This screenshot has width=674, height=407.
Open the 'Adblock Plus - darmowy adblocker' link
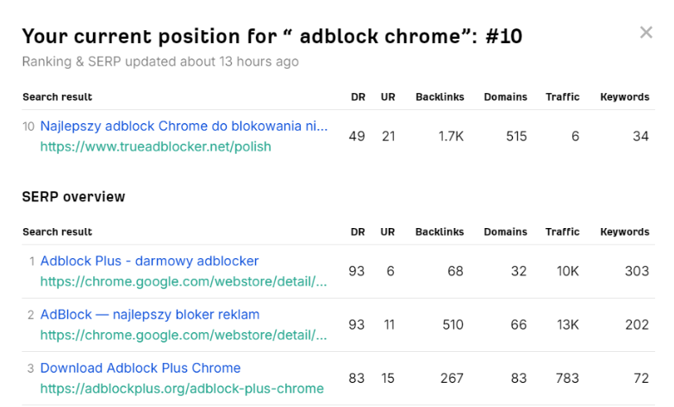149,261
